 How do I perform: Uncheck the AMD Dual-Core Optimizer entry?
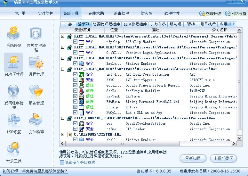pos(75,74)
